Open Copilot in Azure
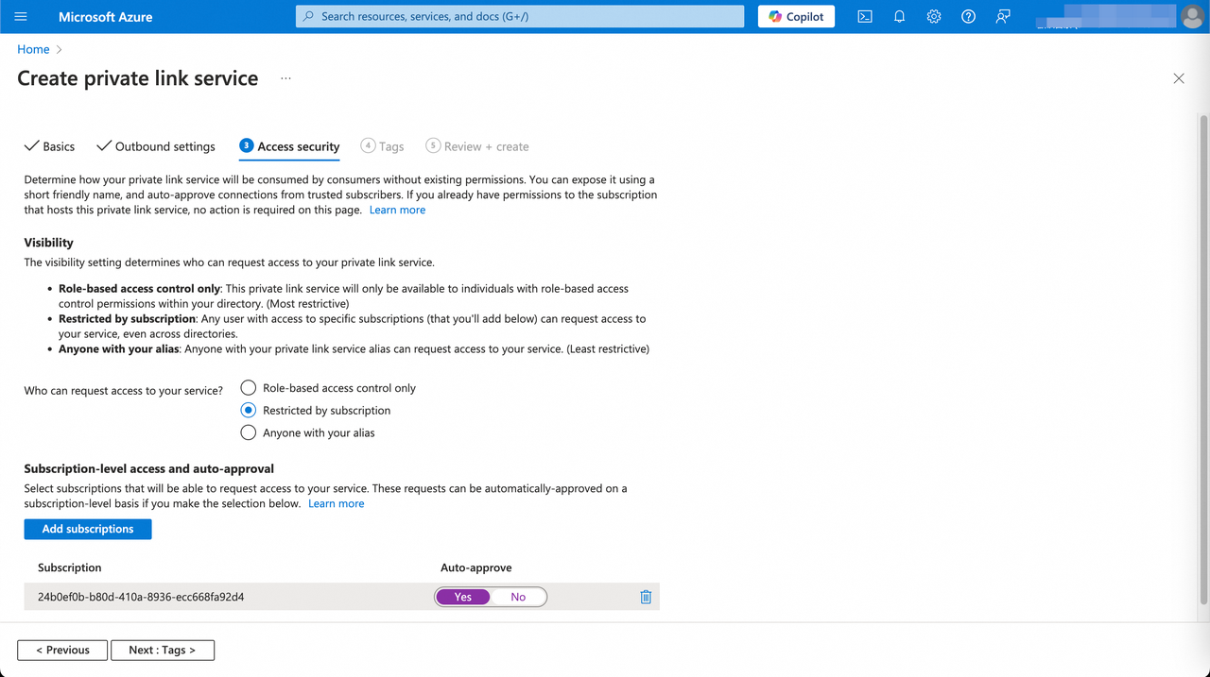 pyautogui.click(x=795, y=16)
